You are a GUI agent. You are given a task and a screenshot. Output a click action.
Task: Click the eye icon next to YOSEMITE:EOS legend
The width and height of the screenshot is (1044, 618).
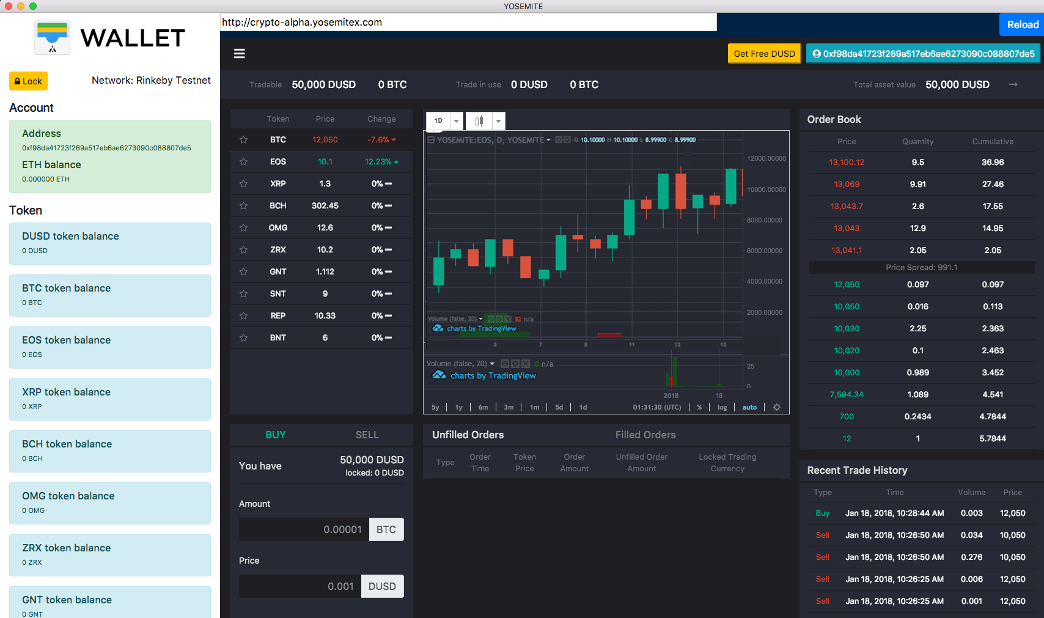tap(559, 140)
